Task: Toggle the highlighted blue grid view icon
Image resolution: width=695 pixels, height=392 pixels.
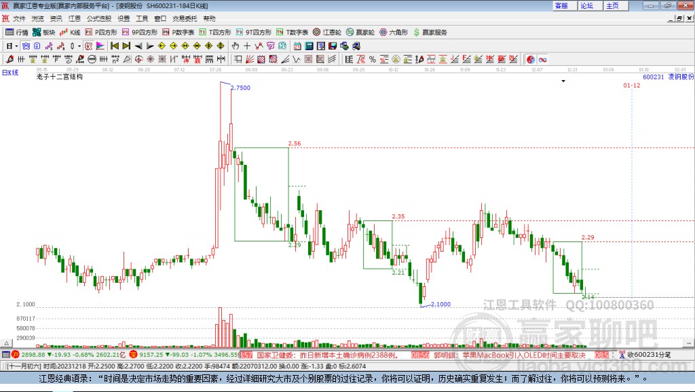Action: (x=26, y=46)
